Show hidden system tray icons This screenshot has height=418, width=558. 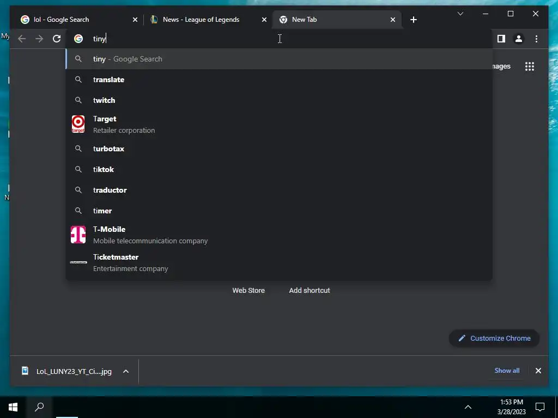pos(468,407)
